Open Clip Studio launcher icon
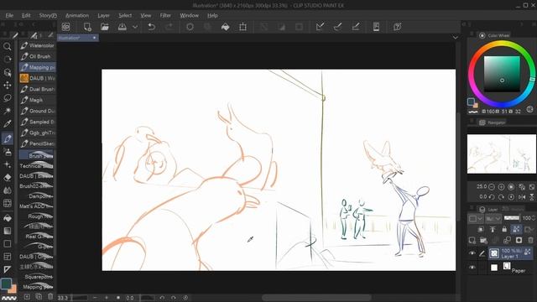This screenshot has height=302, width=537. tap(65, 27)
